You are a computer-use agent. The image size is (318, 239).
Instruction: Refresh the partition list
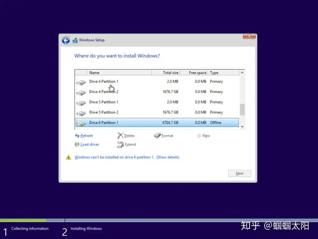[87, 135]
